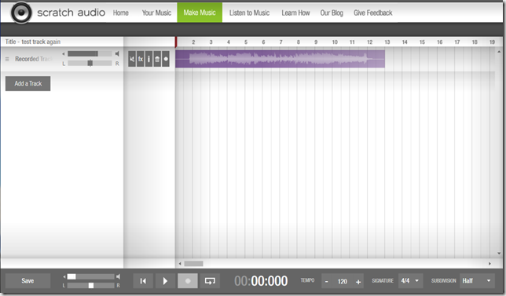
Task: Open Give Feedback
Action: 372,13
